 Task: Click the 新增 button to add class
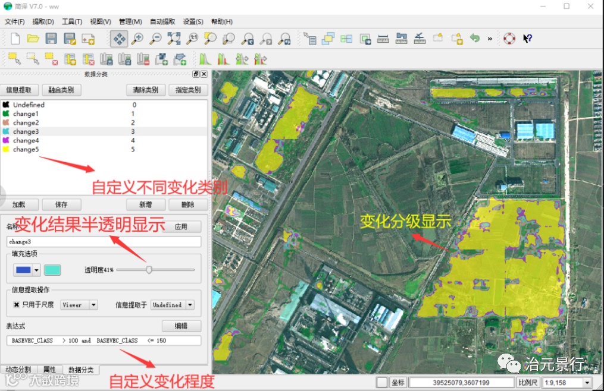coord(146,204)
